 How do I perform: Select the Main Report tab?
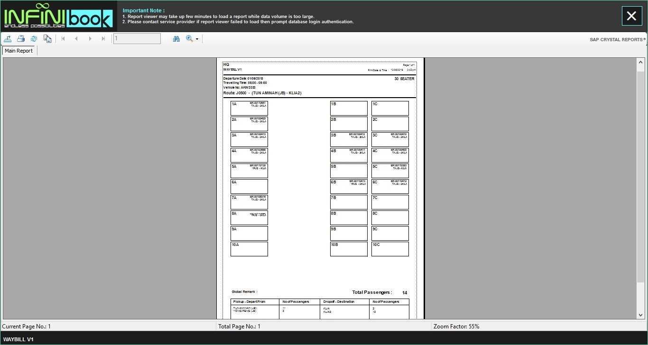pyautogui.click(x=19, y=51)
